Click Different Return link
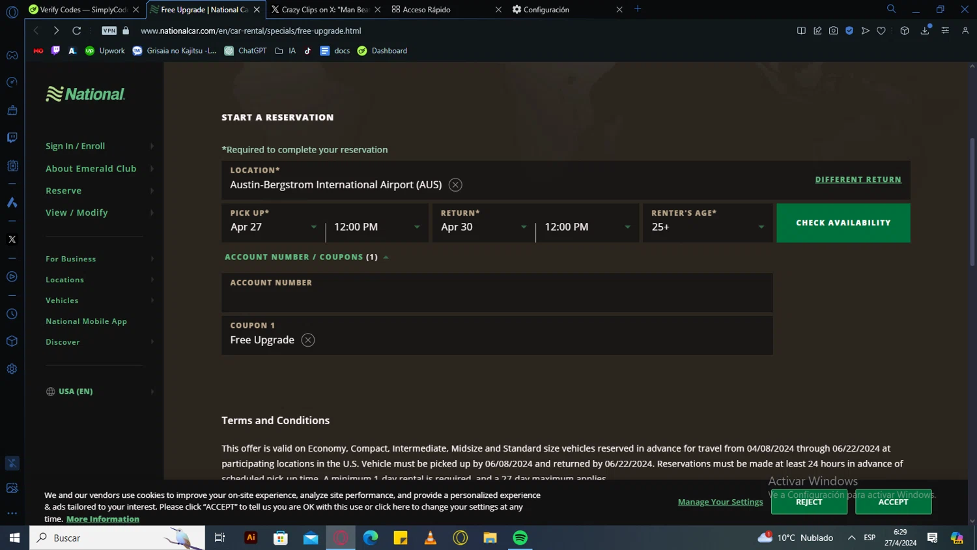The height and width of the screenshot is (550, 977). click(x=858, y=179)
